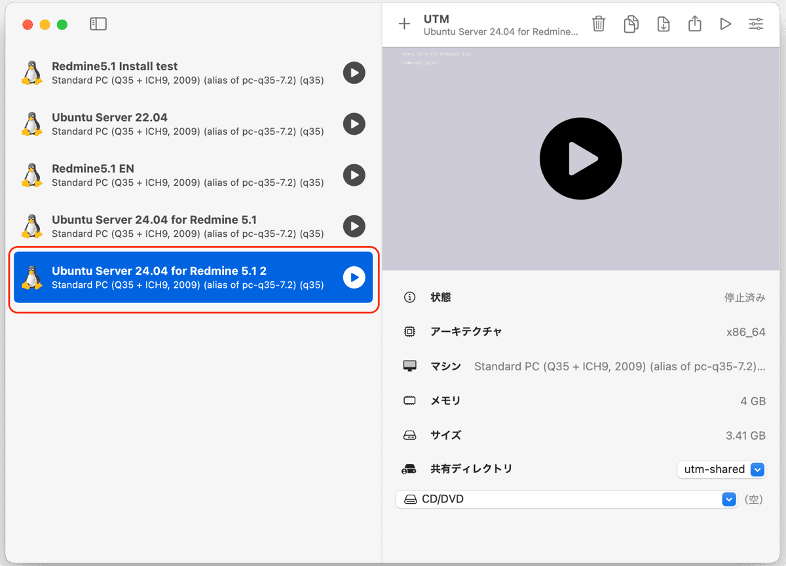The image size is (786, 566).
Task: Delete the selected VM with the trash icon
Action: coord(599,24)
